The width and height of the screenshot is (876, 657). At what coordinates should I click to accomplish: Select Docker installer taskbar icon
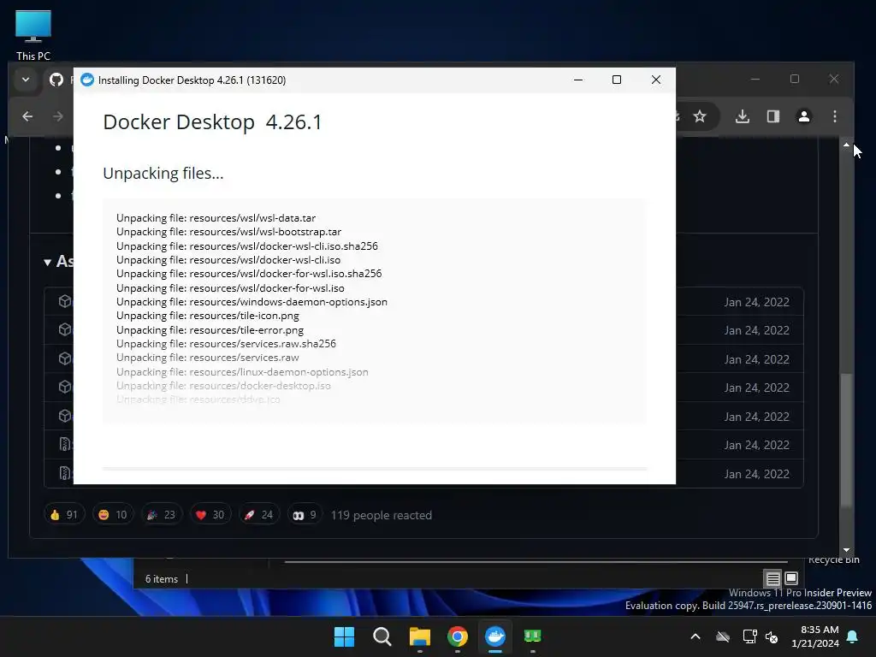495,636
